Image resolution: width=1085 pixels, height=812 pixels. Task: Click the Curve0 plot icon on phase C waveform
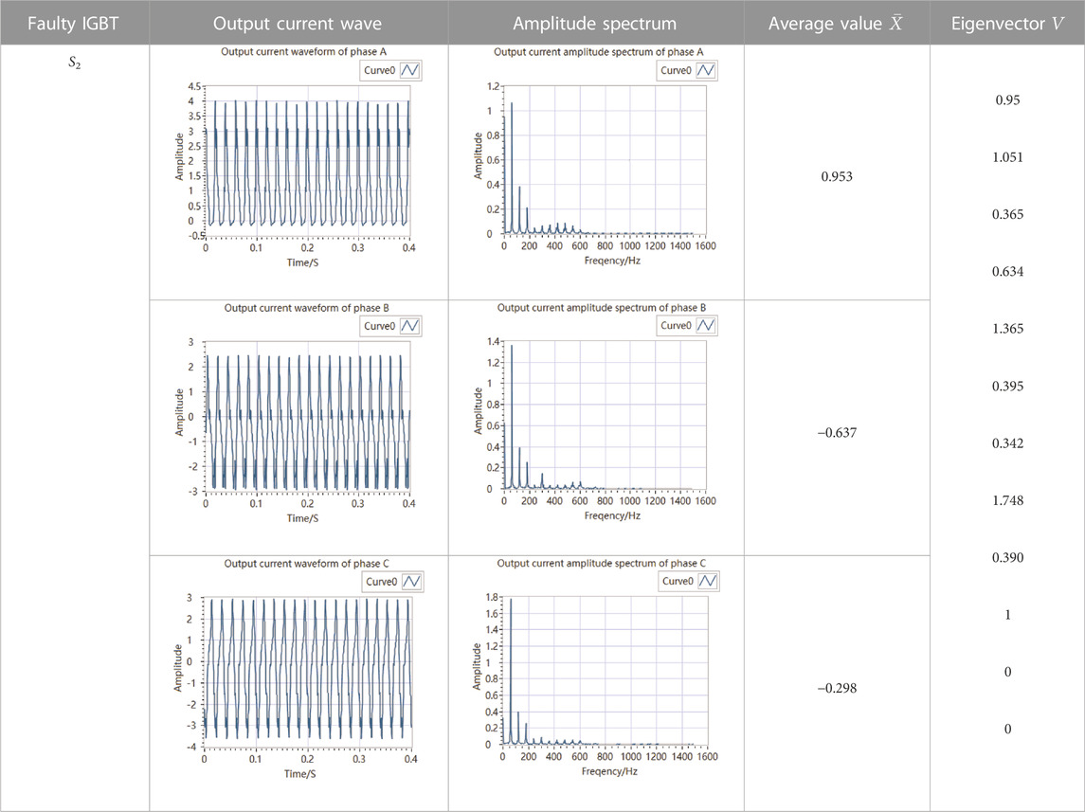(411, 582)
